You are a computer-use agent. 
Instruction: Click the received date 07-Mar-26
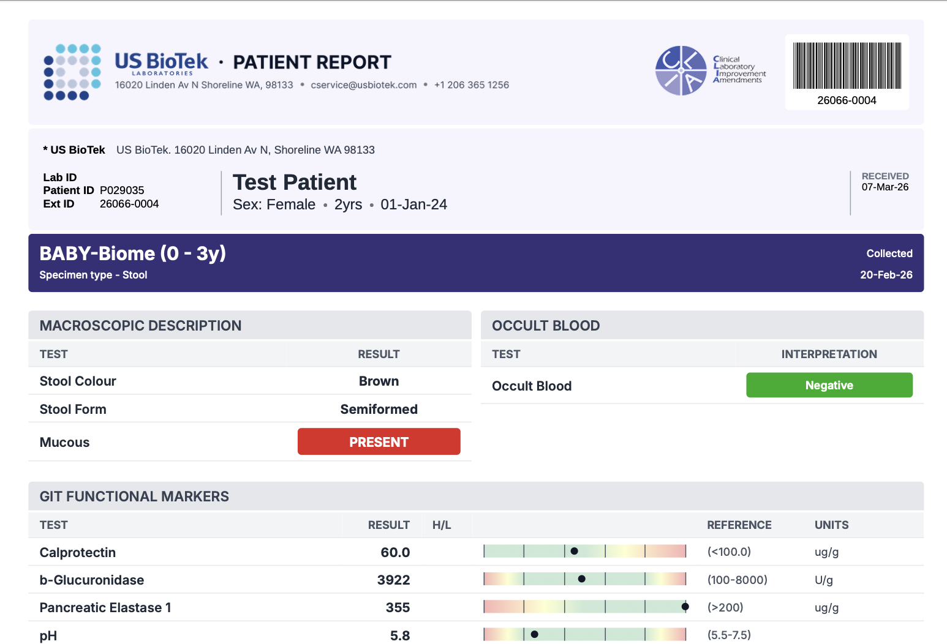[885, 187]
